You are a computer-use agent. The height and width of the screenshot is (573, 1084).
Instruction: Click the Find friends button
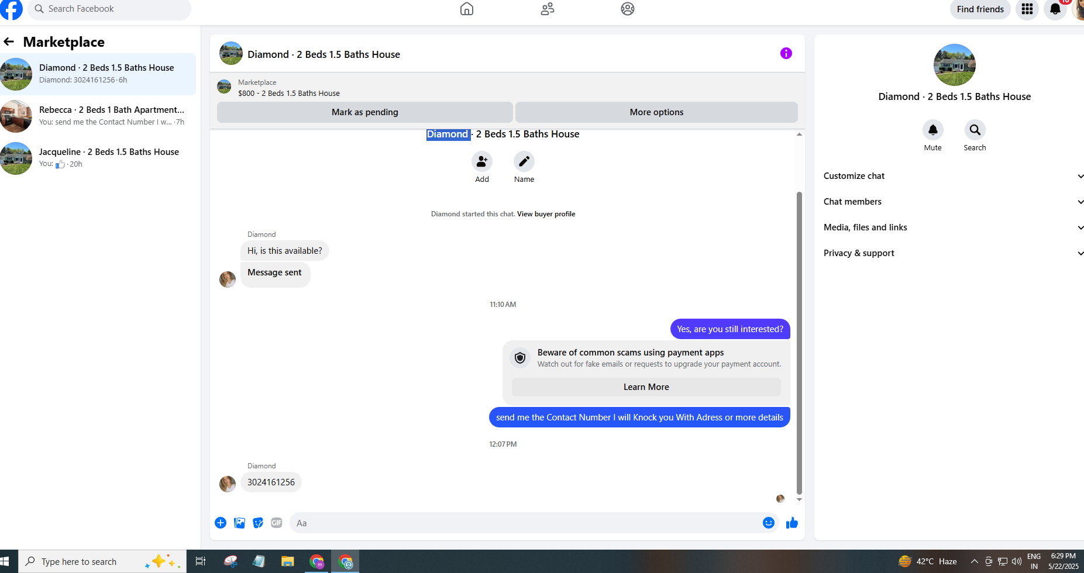[980, 9]
